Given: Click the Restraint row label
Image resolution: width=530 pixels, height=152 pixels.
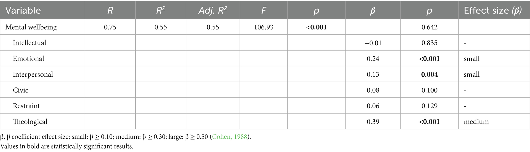Looking at the screenshot, I should [26, 106].
